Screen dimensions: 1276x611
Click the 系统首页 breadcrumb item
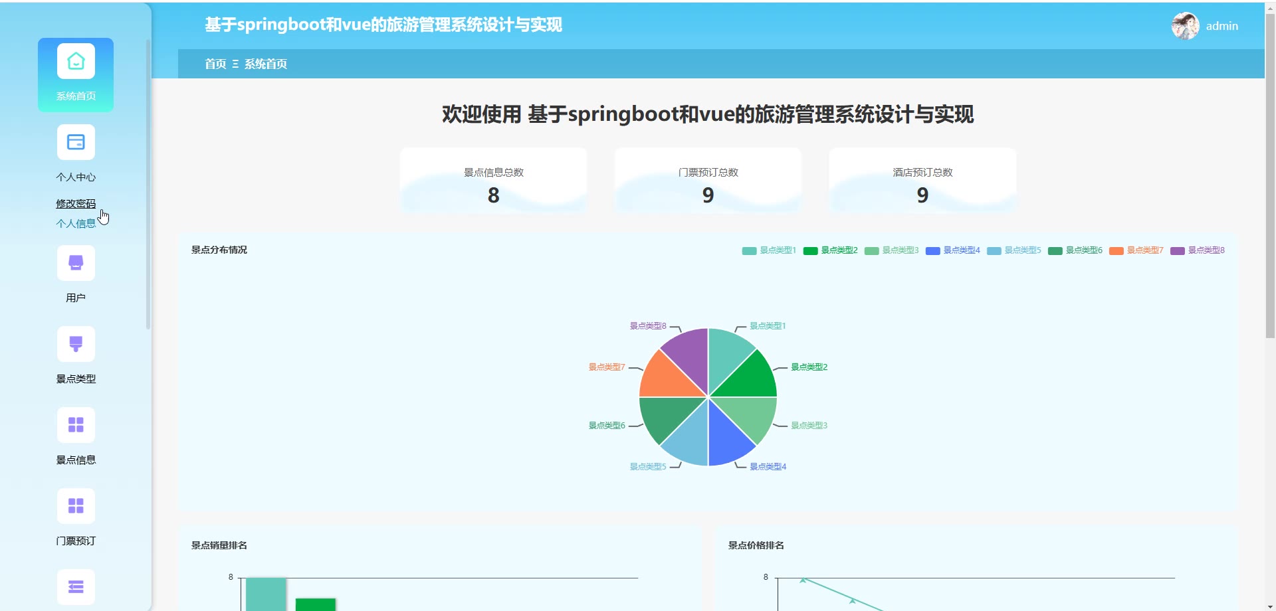pos(266,64)
